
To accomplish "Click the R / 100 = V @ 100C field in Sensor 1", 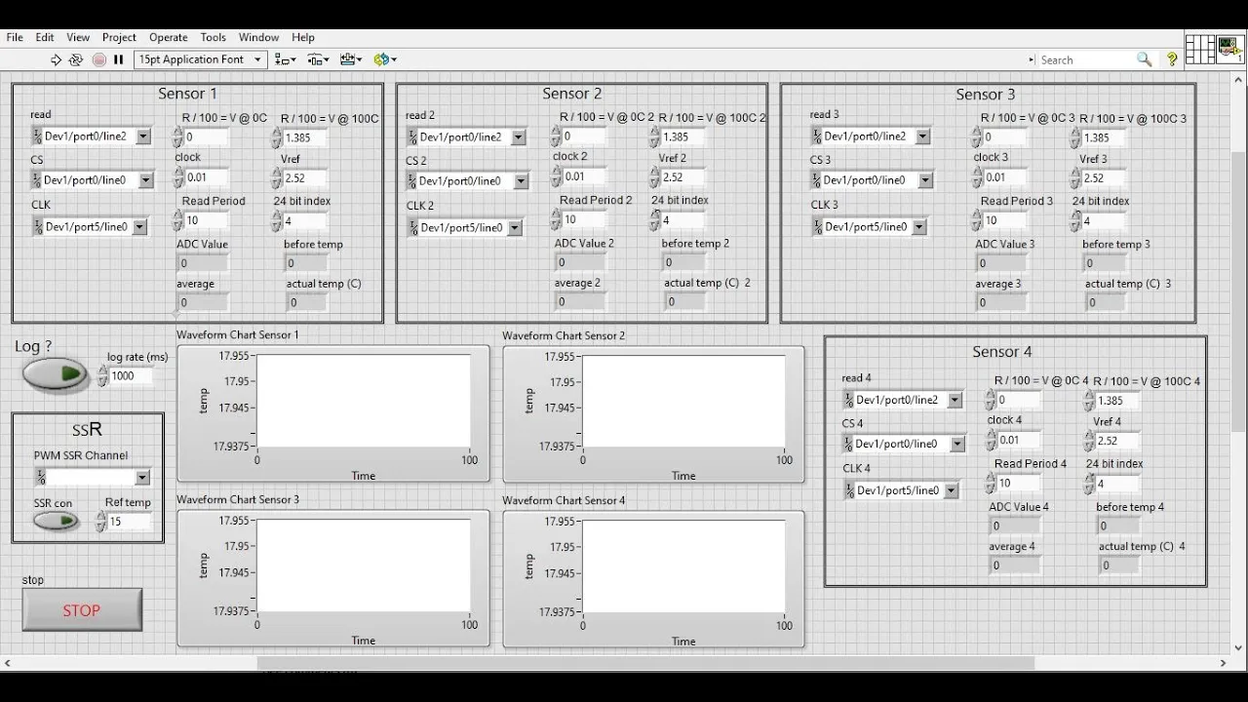I will coord(304,137).
